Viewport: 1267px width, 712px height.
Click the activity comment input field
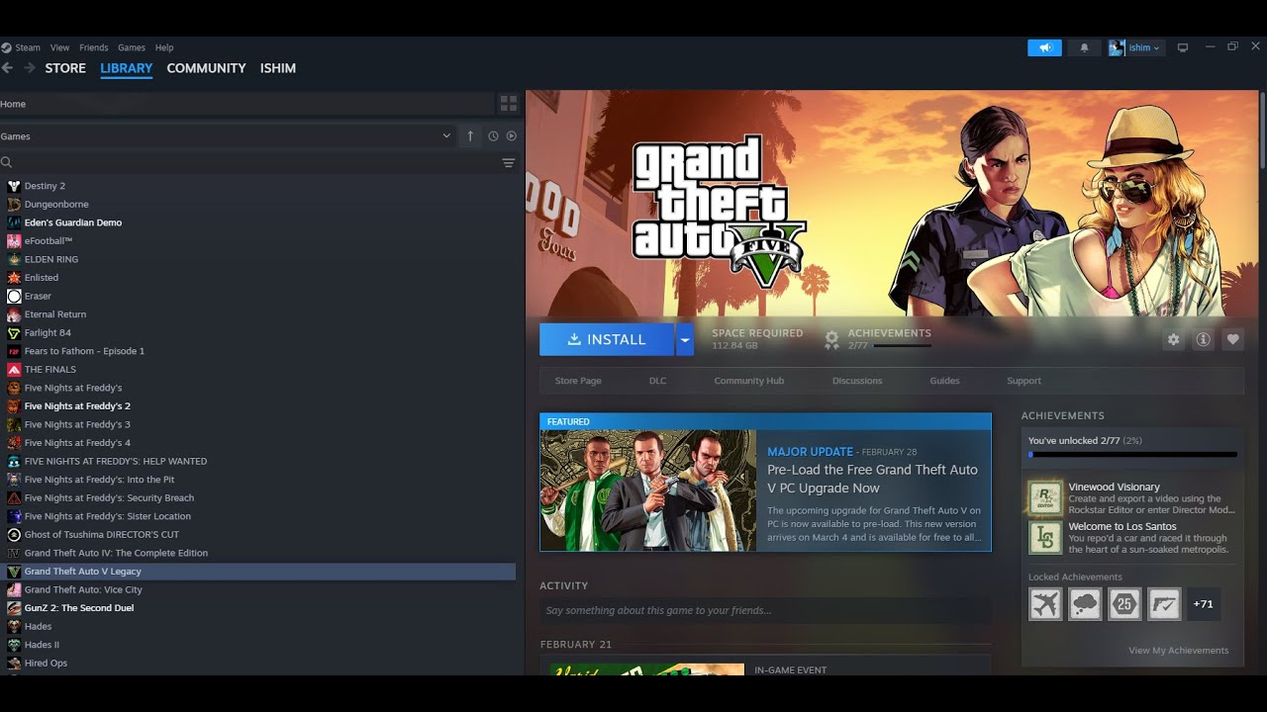coord(765,611)
